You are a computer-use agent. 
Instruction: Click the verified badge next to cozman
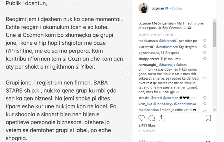167,8
